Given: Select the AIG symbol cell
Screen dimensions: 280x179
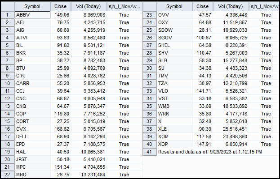Looking at the screenshot, I should (x=33, y=30).
